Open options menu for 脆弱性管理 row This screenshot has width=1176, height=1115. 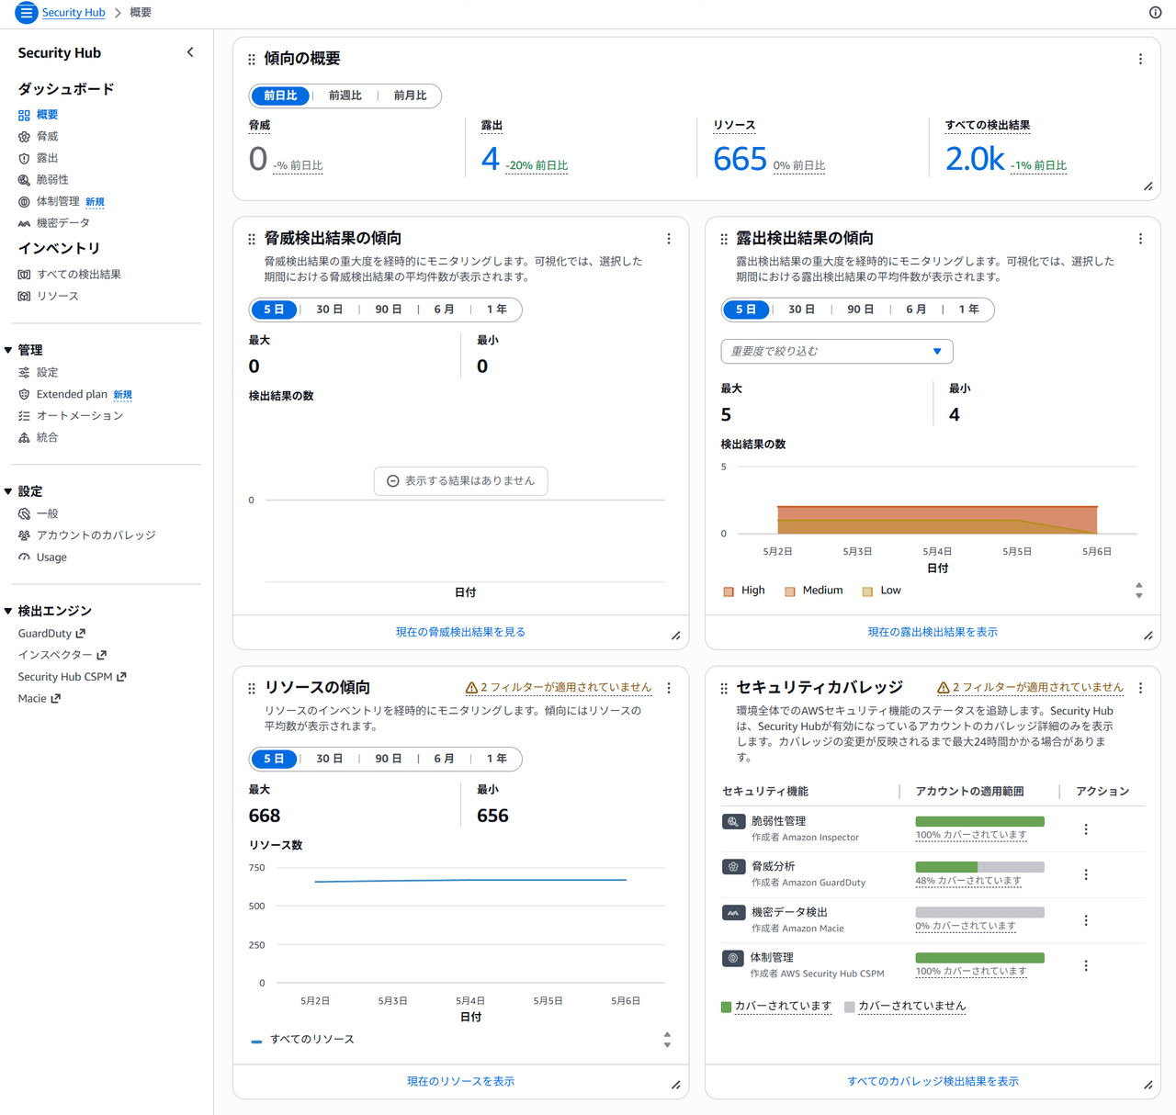click(1085, 829)
